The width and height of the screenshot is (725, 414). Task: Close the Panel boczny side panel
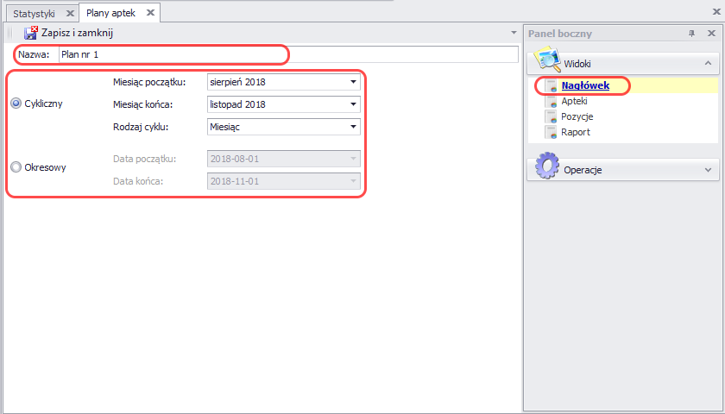pos(709,34)
